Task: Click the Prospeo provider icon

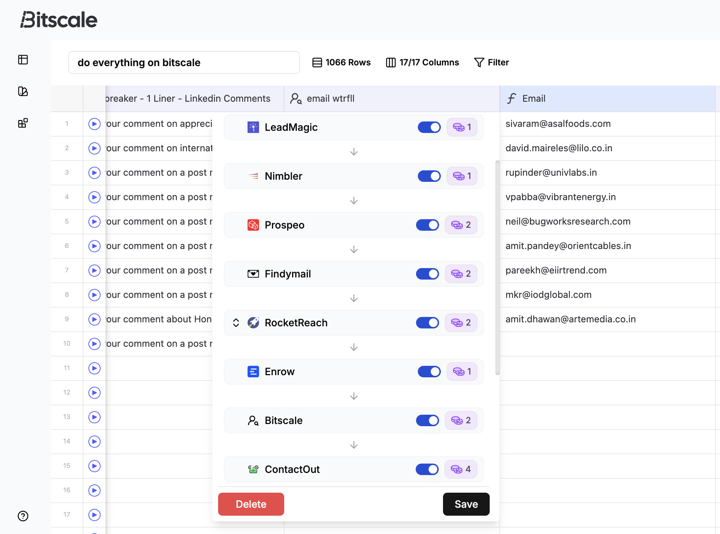Action: pos(253,225)
